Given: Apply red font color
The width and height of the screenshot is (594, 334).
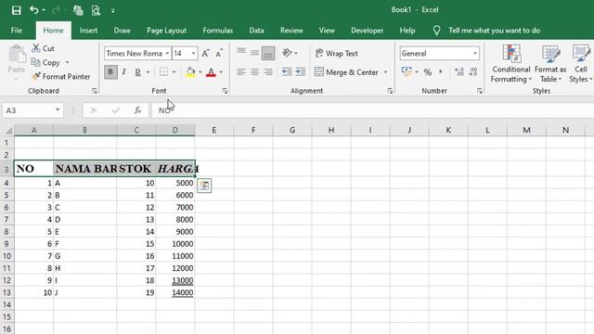Looking at the screenshot, I should (x=211, y=72).
